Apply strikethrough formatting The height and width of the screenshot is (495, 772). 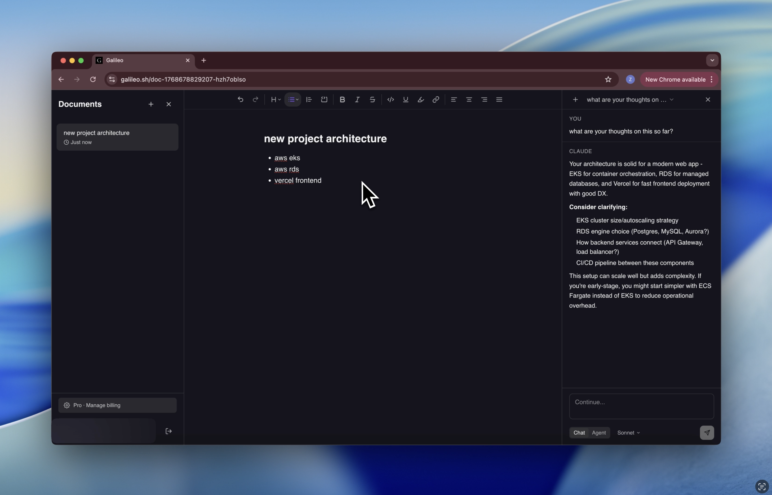click(372, 100)
